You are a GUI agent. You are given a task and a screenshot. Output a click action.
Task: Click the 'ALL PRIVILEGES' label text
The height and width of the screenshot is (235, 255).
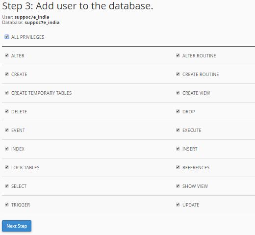[27, 37]
